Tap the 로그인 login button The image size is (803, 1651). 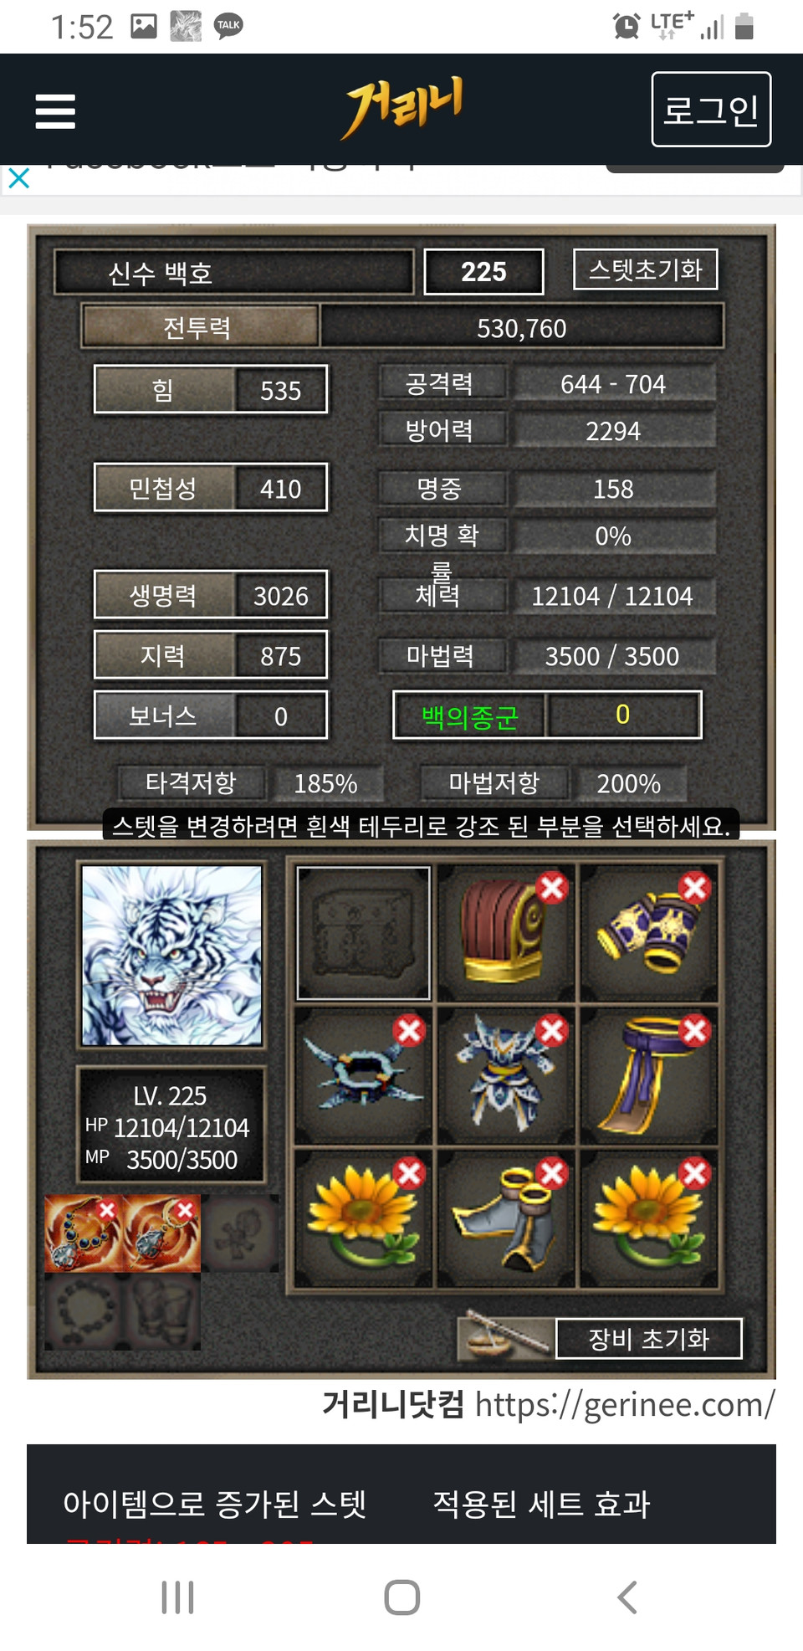(711, 109)
